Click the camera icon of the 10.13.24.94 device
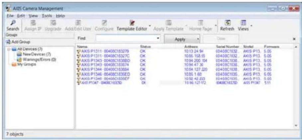Viewport: 302px width, 140px height. pos(79,51)
